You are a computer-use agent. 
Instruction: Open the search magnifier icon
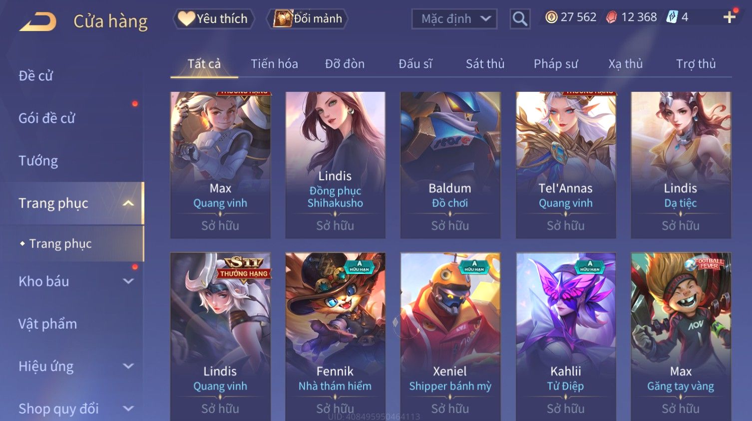coord(520,19)
